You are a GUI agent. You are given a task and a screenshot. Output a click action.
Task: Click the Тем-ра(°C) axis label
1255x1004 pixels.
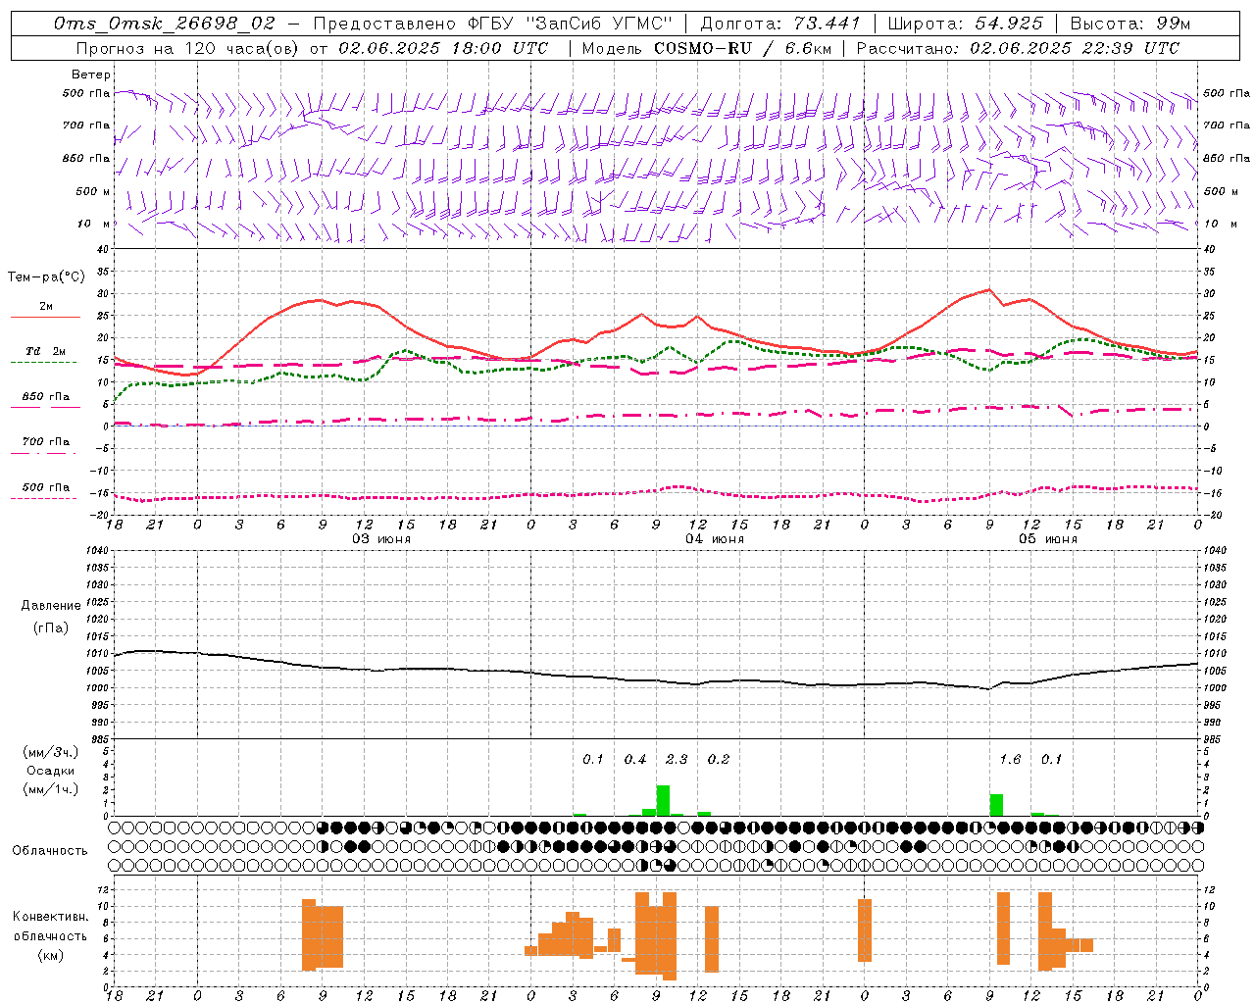[46, 277]
